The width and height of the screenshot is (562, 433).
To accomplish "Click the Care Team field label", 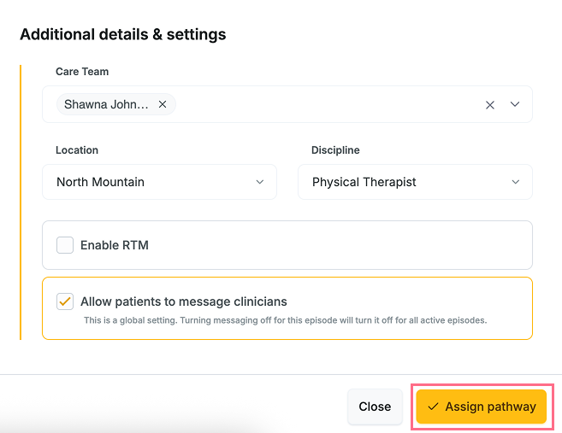I will (82, 72).
